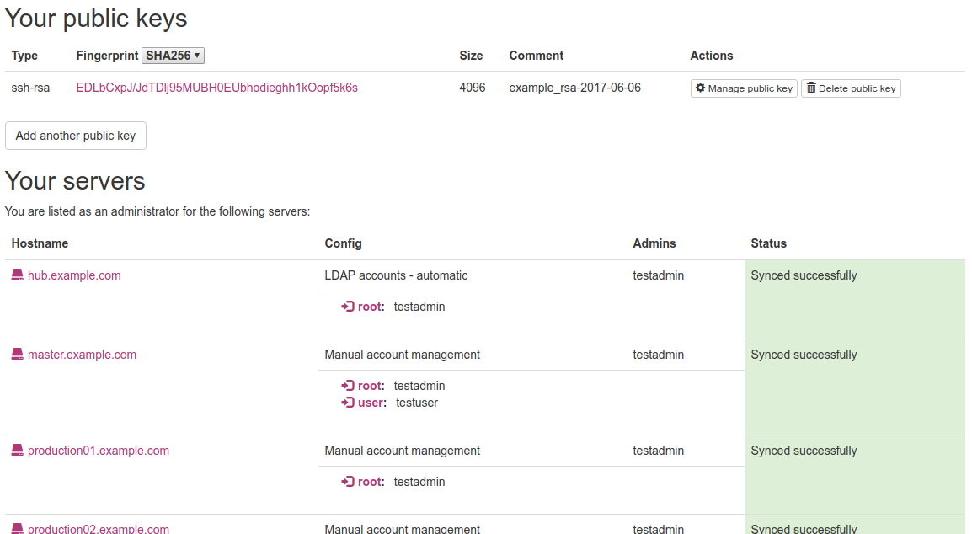This screenshot has height=534, width=972.
Task: Click the Actions column header
Action: 711,56
